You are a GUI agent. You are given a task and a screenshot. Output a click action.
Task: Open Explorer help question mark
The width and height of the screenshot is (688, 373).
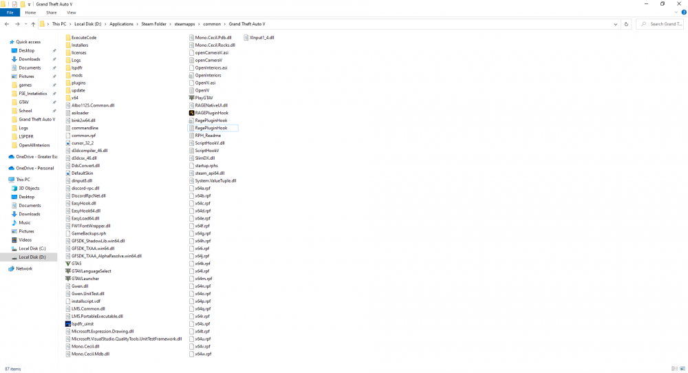684,12
